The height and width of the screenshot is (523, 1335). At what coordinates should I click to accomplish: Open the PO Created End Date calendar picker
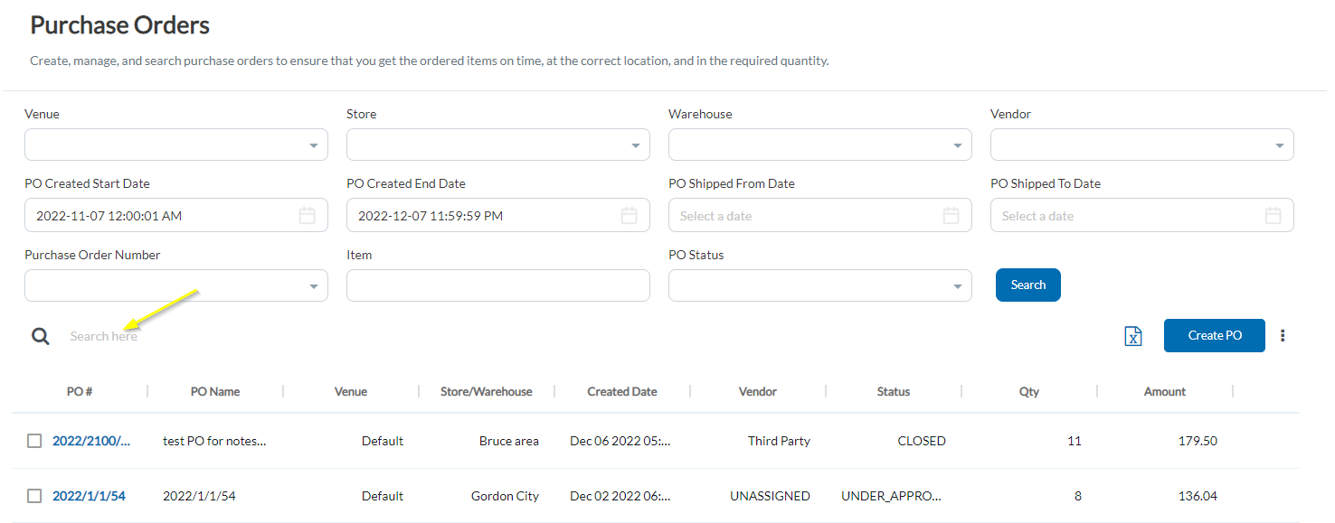coord(629,215)
